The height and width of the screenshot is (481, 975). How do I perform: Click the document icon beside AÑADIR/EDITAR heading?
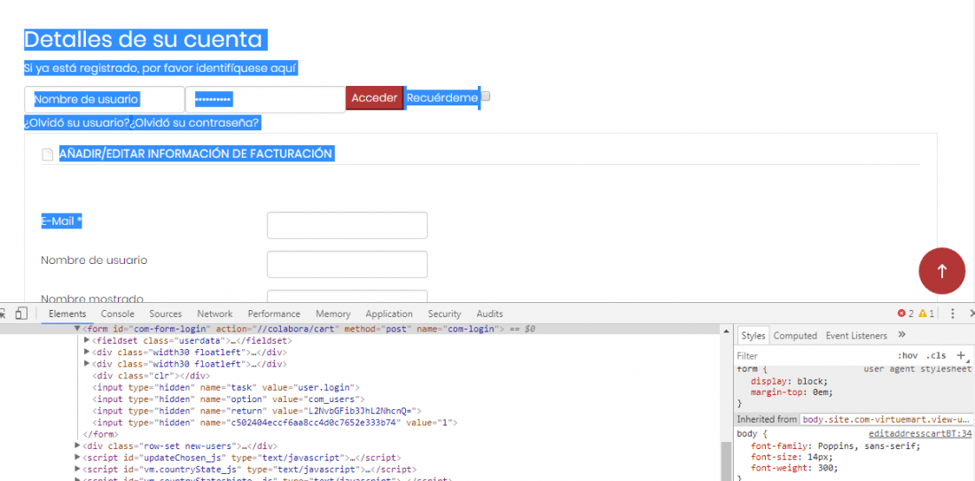47,154
